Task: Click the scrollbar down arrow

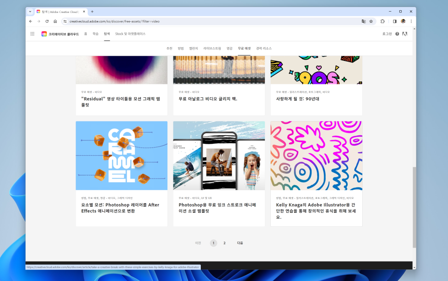Action: tap(414, 268)
